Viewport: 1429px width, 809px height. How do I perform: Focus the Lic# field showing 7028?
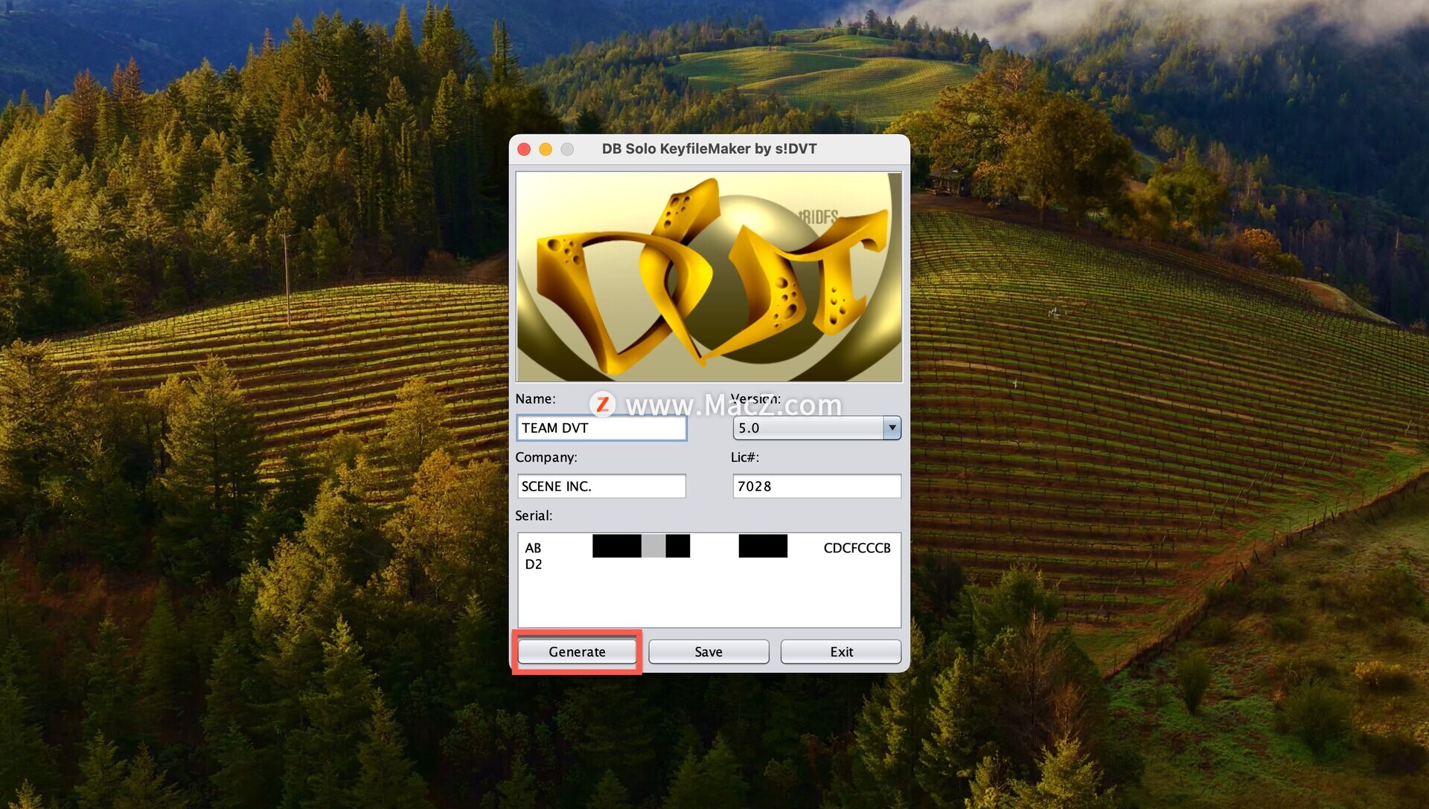tap(816, 486)
